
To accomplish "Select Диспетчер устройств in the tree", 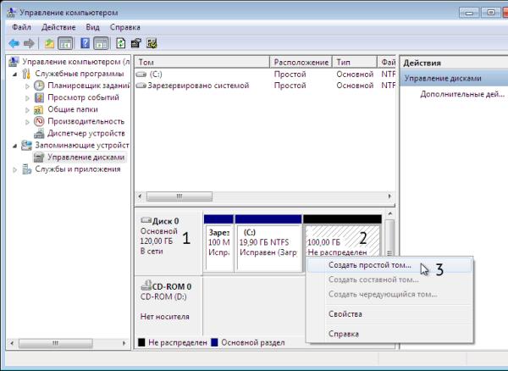I will pos(86,133).
